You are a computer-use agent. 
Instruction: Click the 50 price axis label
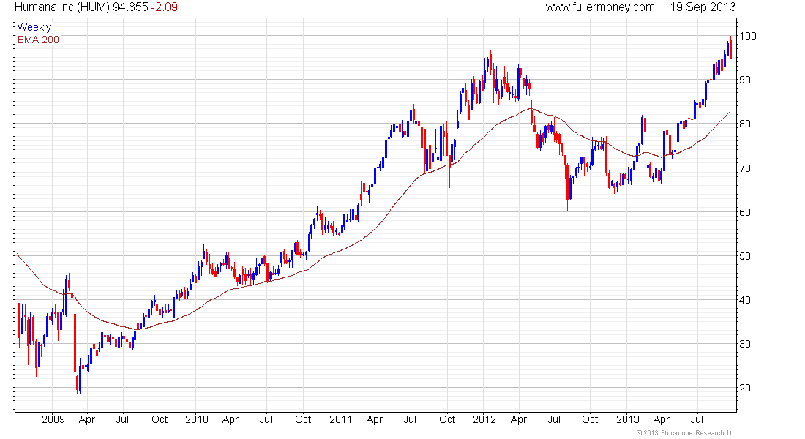745,256
